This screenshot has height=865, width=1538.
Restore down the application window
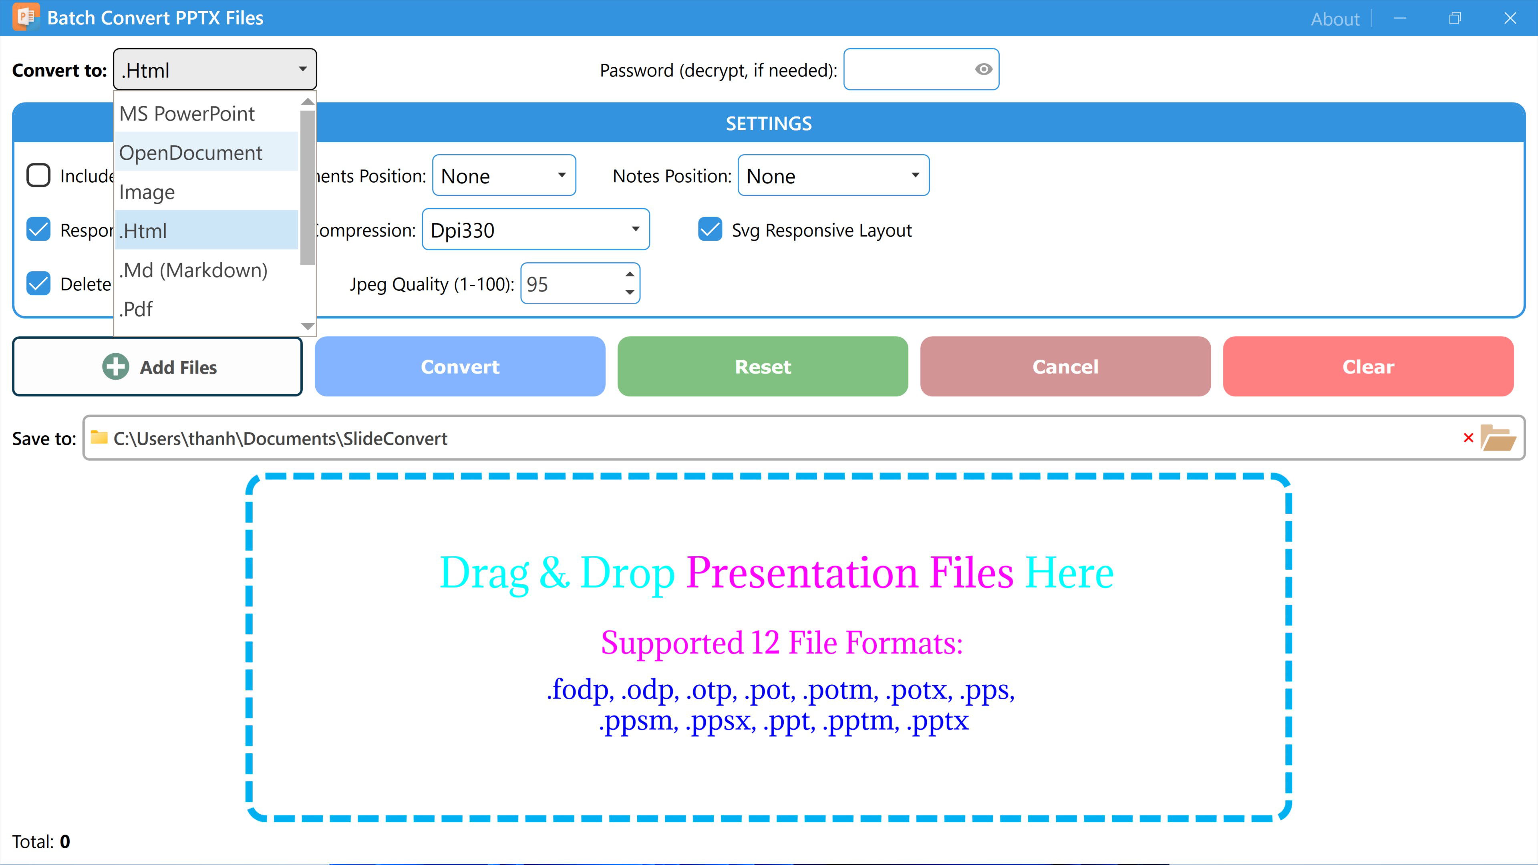[1455, 18]
